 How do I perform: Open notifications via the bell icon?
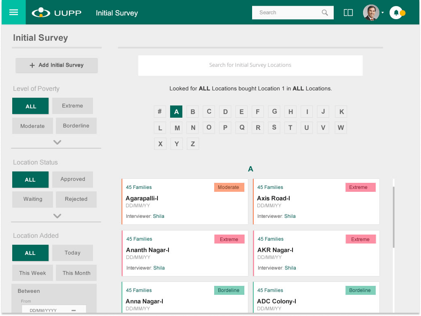396,13
